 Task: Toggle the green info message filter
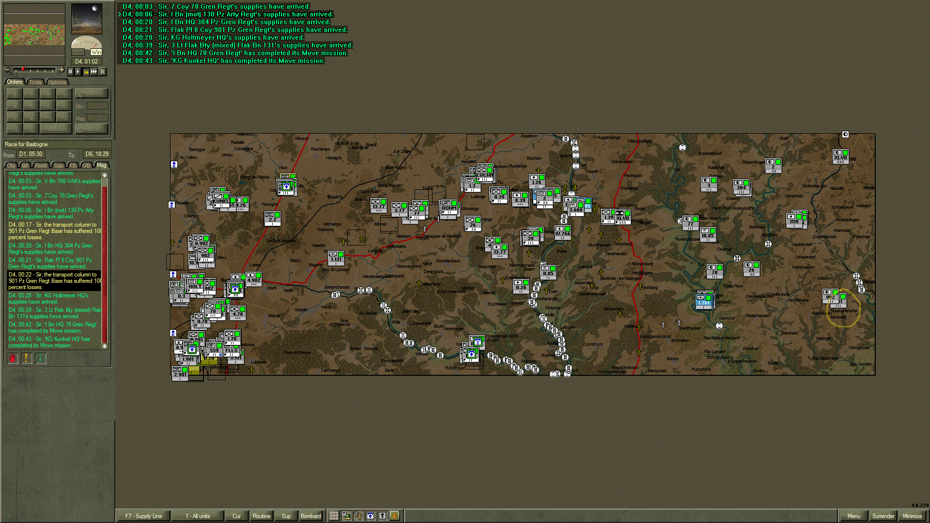pos(40,358)
